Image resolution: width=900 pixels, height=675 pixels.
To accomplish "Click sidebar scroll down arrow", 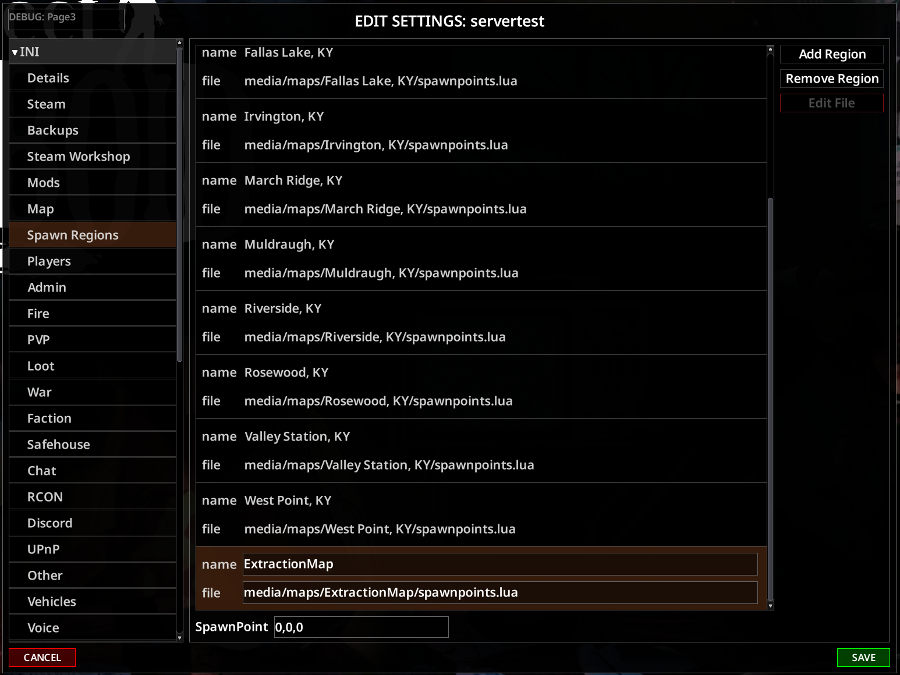I will (x=179, y=638).
